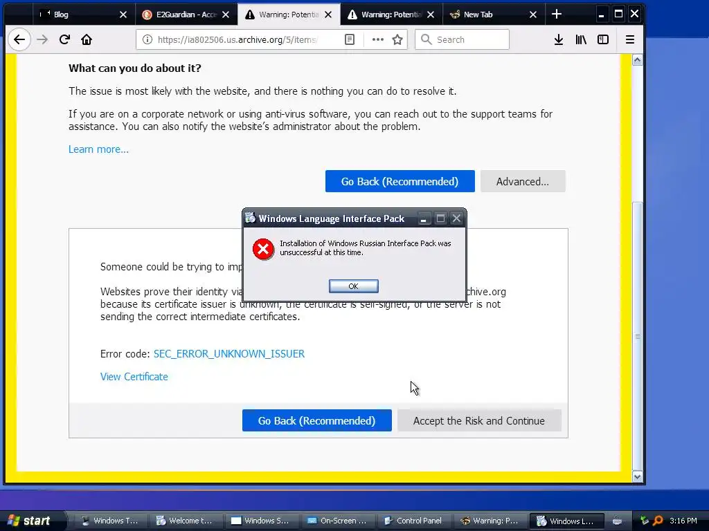
Task: Switch to the New Tab tab
Action: tap(493, 15)
